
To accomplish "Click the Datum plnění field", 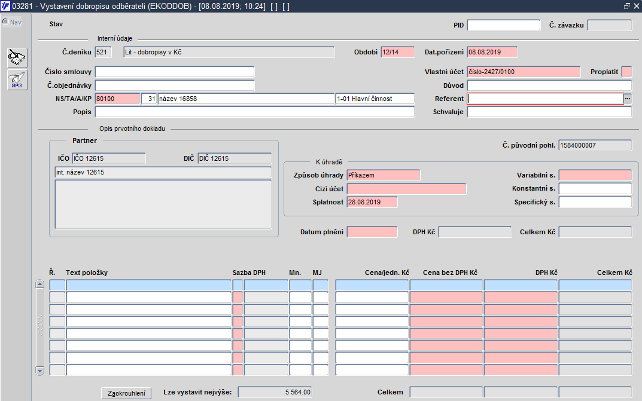I will [372, 232].
